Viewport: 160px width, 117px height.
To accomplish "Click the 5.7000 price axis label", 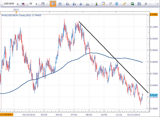I will coord(154,74).
